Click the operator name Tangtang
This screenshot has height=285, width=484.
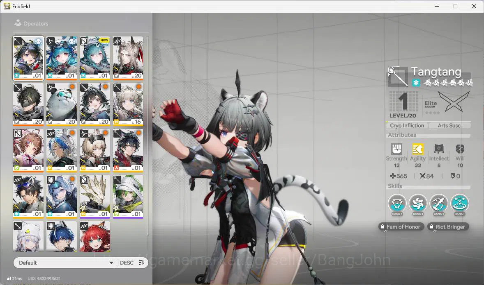(436, 72)
